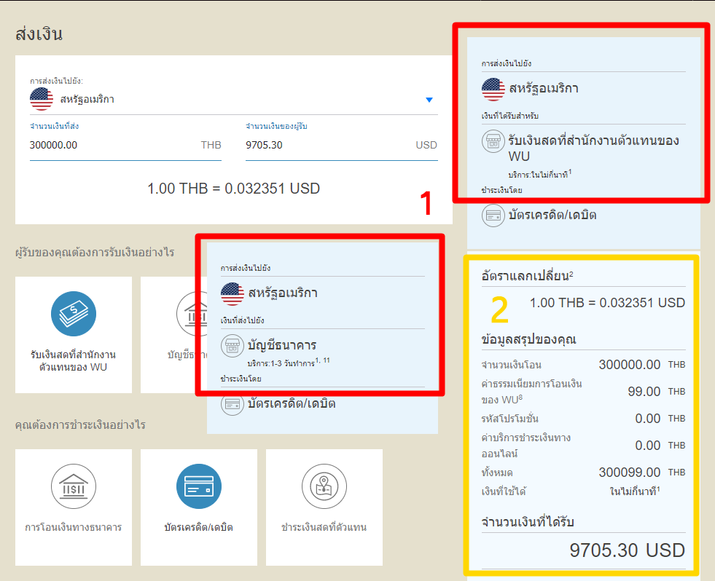The height and width of the screenshot is (581, 715).
Task: Click the 99.00 THB WU transfer fee
Action: pos(657,392)
